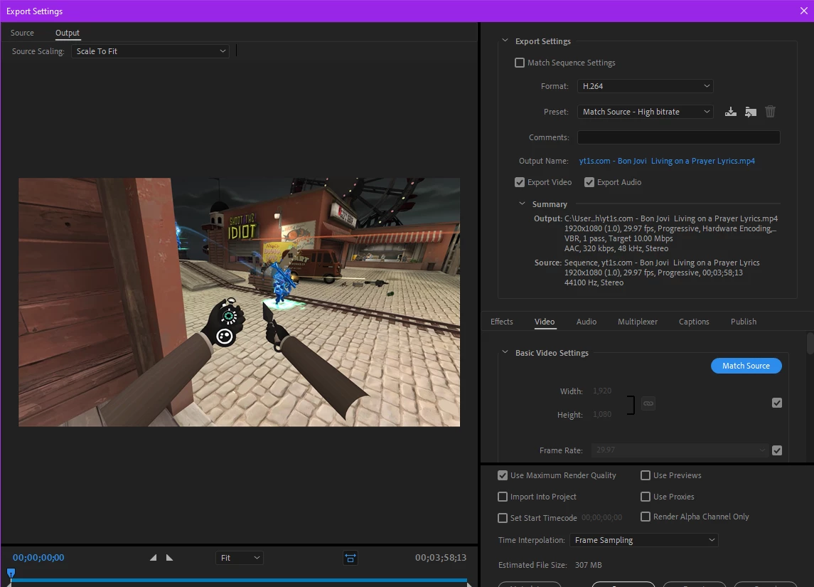
Task: Click the aspect ratio correction icon
Action: [350, 558]
